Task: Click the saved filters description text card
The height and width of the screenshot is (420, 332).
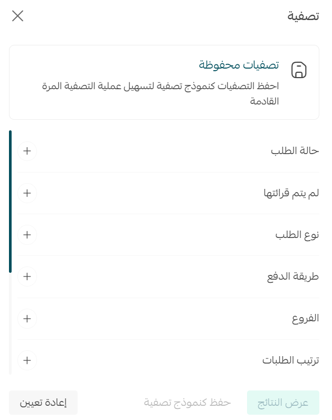Action: (x=164, y=82)
